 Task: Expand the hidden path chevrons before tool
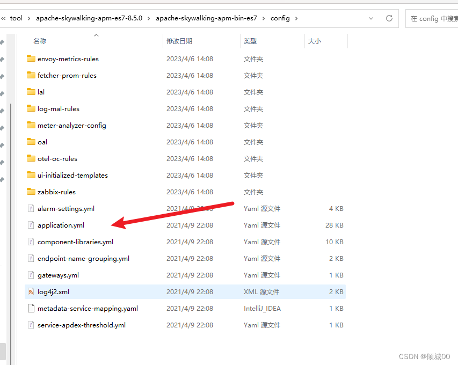[3, 18]
